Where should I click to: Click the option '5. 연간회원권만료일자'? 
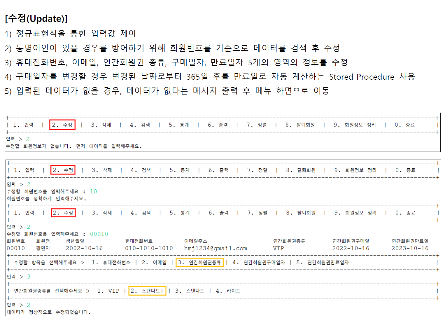(x=323, y=262)
